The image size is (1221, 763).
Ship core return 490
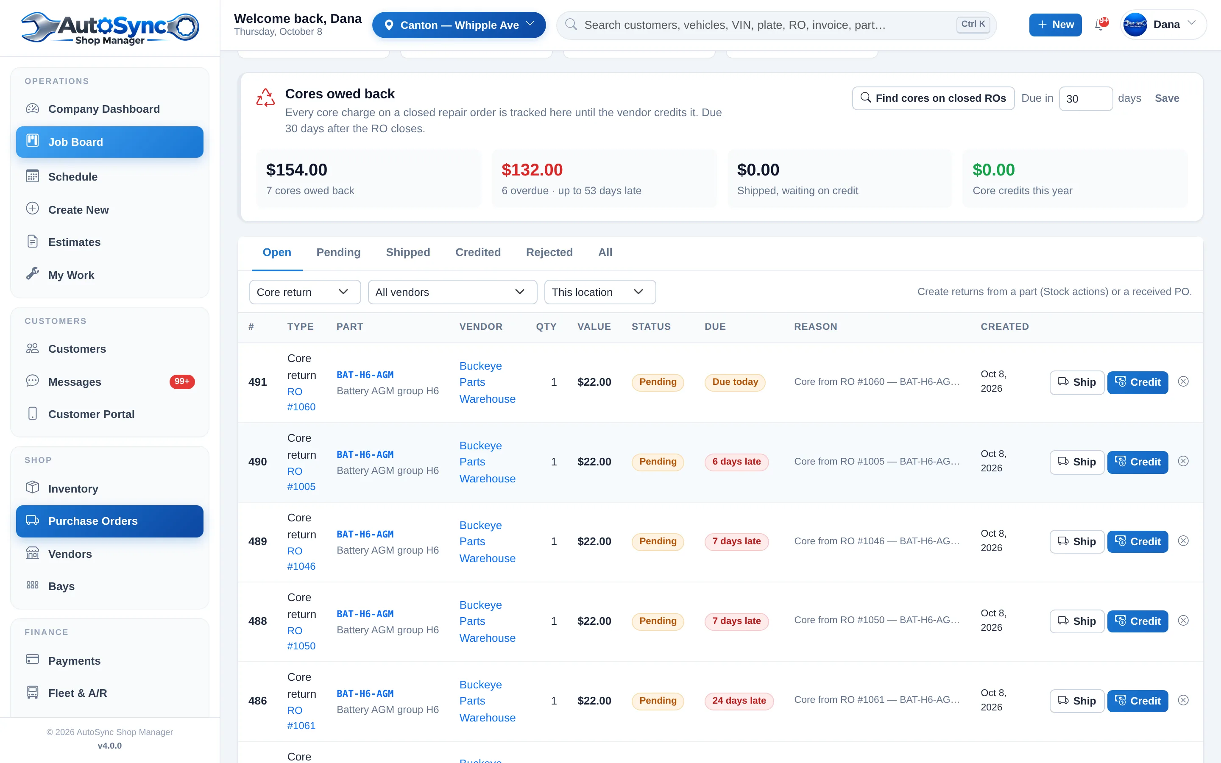tap(1077, 462)
